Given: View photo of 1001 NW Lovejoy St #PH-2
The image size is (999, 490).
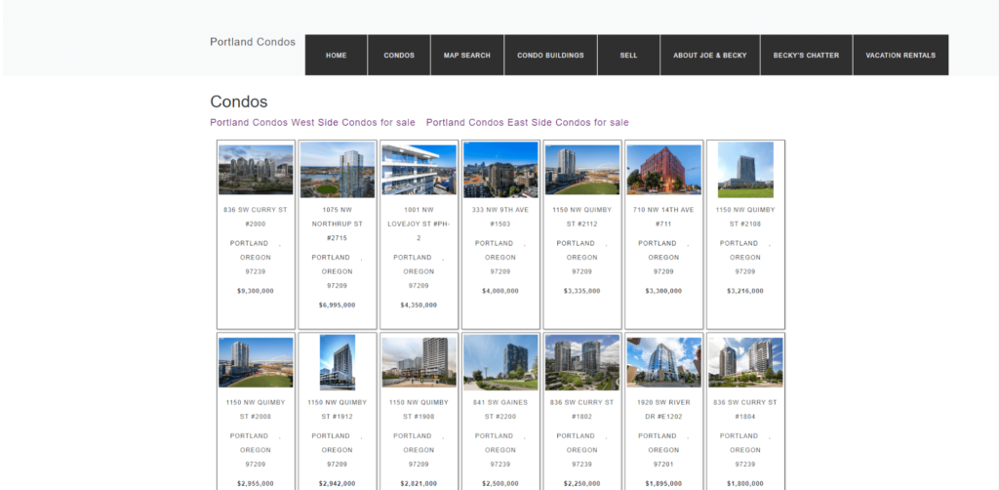Looking at the screenshot, I should point(419,170).
